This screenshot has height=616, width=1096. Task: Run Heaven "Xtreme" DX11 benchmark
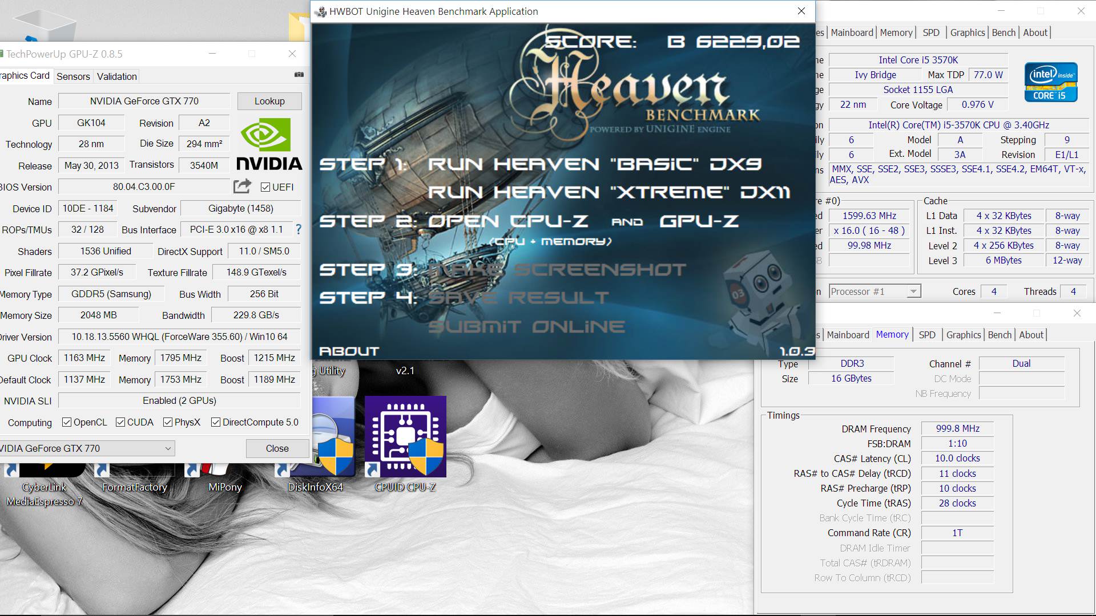[609, 192]
